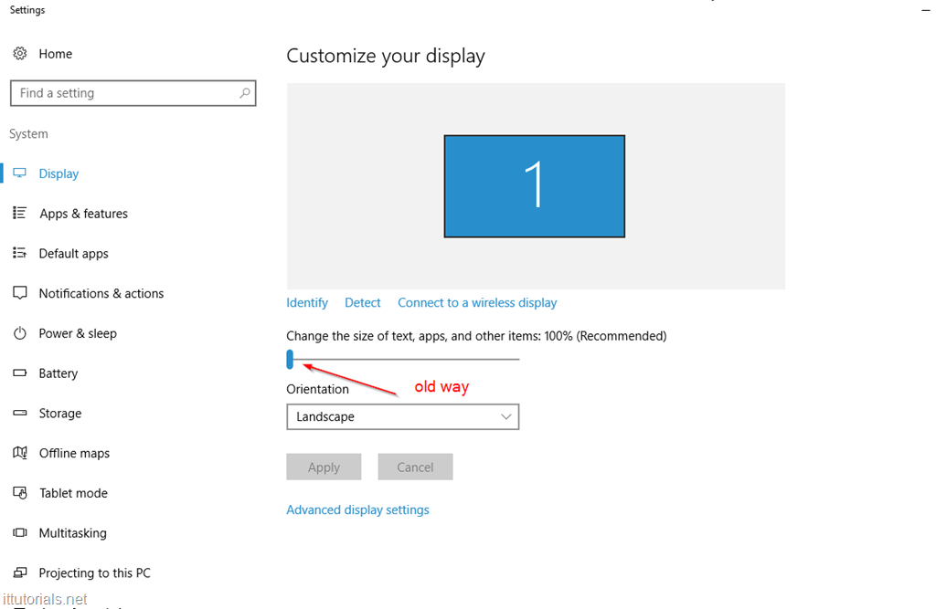Click the Apply button
The image size is (936, 609).
coord(324,467)
